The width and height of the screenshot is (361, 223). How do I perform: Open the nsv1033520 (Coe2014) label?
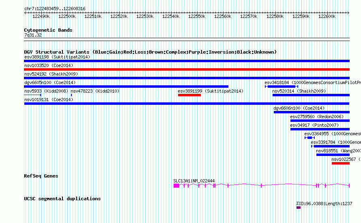(49, 65)
